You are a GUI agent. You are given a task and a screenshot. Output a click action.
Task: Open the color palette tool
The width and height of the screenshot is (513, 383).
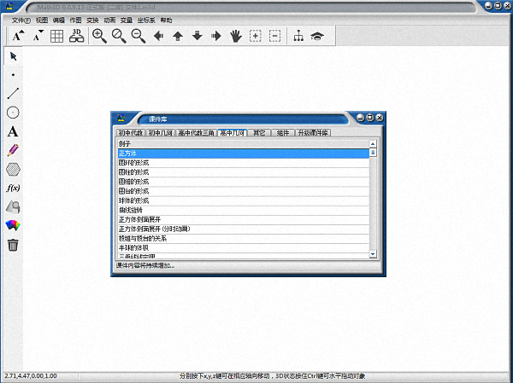[13, 226]
